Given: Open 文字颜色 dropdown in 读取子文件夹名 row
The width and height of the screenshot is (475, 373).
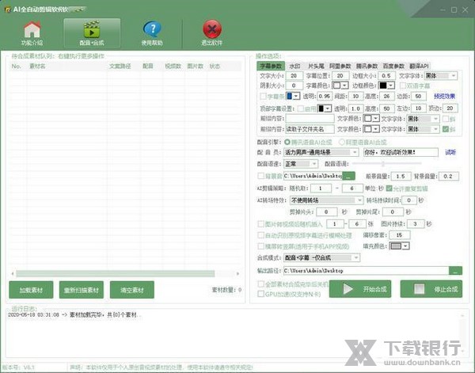Looking at the screenshot, I should tap(375, 129).
